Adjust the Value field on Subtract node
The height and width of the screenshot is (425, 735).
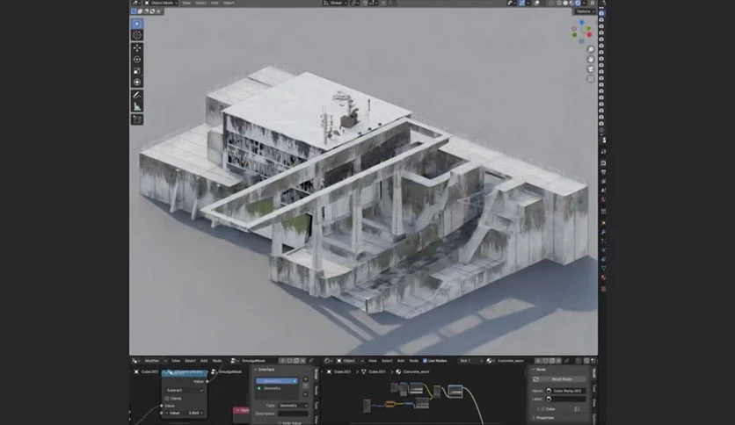185,414
